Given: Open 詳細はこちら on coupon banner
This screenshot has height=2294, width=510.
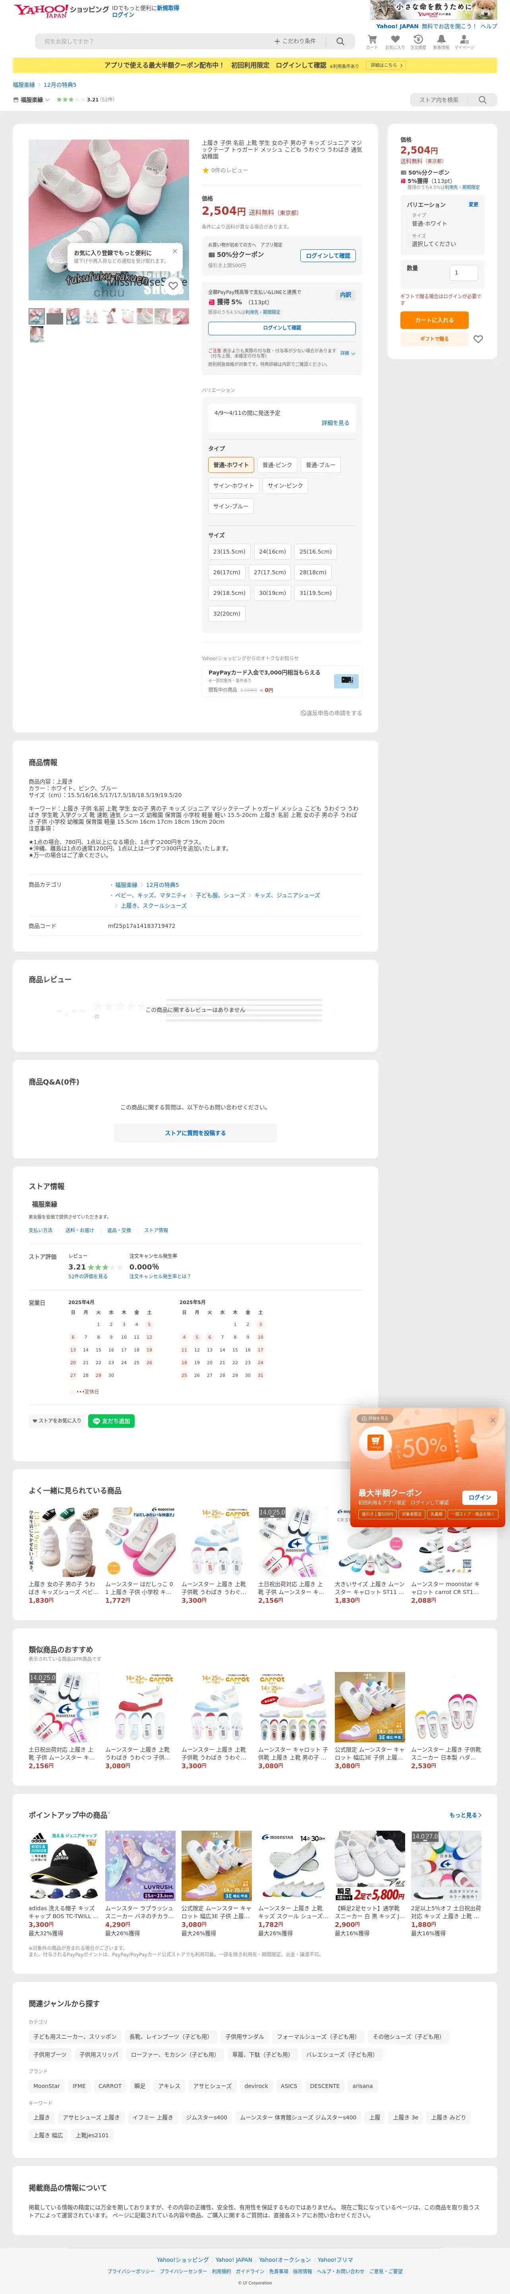Looking at the screenshot, I should point(386,65).
